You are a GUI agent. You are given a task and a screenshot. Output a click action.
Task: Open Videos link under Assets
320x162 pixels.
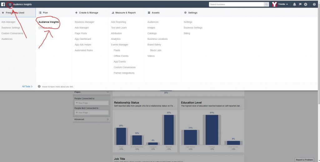pyautogui.click(x=151, y=56)
